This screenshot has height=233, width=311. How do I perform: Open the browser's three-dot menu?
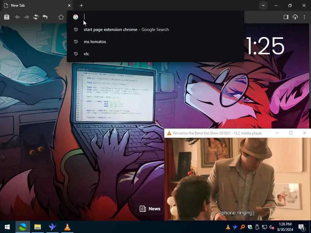(x=304, y=17)
